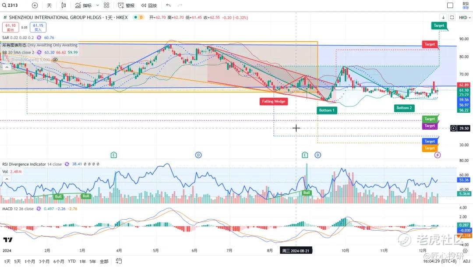Set range to YTD
Viewport: 473px width, 267px height.
click(72, 261)
